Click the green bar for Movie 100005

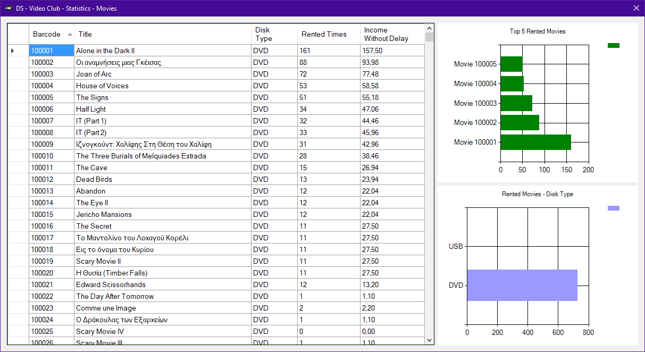tap(512, 64)
